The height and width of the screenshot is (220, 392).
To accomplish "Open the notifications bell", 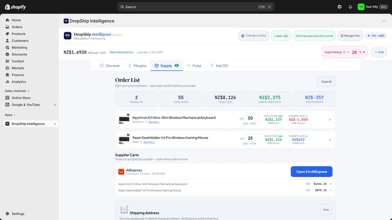I will 350,7.
